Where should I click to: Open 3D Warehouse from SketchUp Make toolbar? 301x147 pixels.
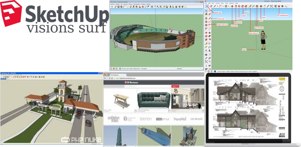coord(279,6)
